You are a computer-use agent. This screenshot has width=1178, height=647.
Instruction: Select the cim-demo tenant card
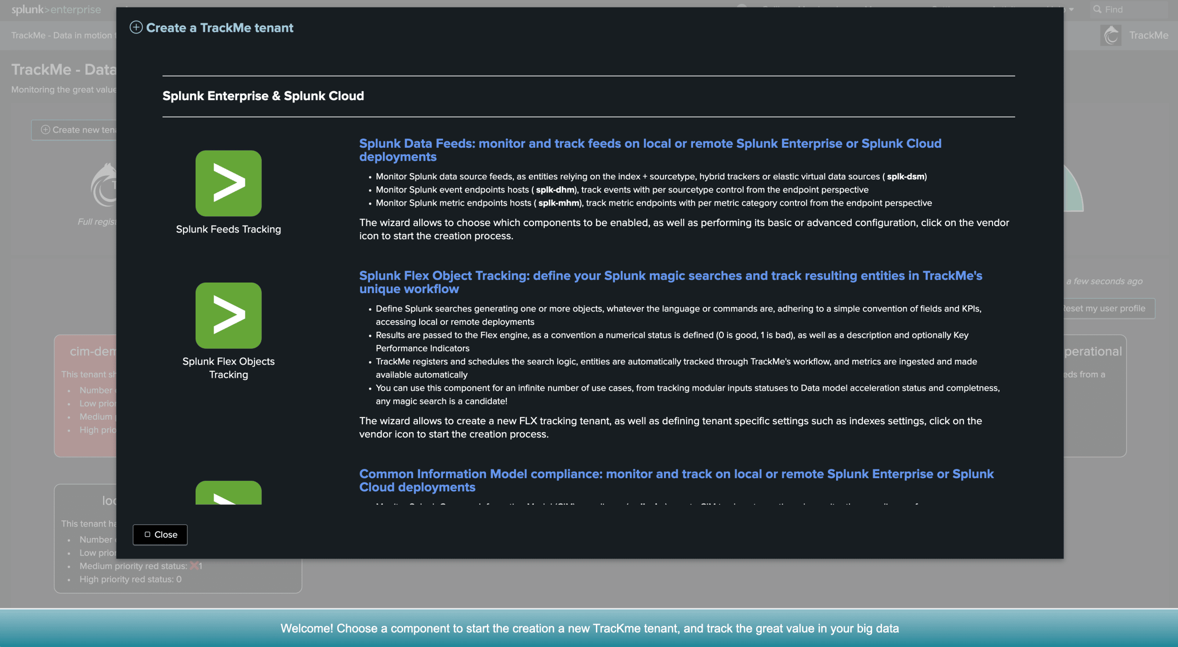[x=85, y=396]
